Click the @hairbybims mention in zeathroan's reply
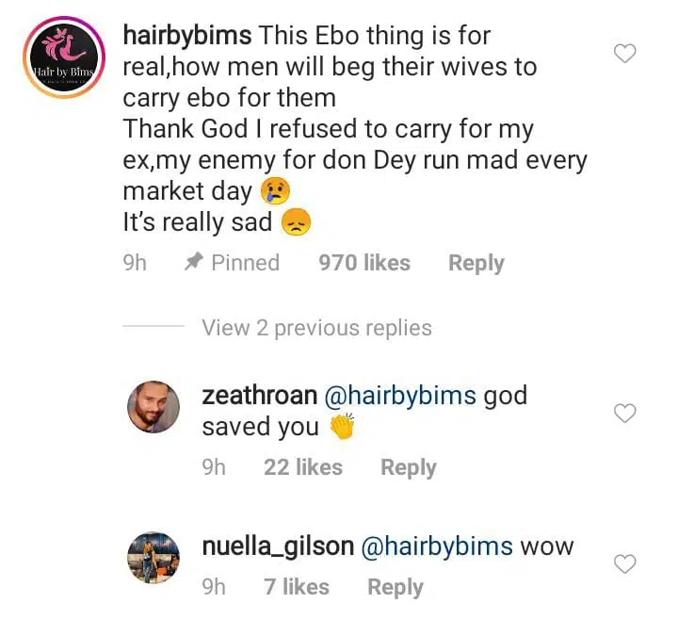 pyautogui.click(x=400, y=396)
